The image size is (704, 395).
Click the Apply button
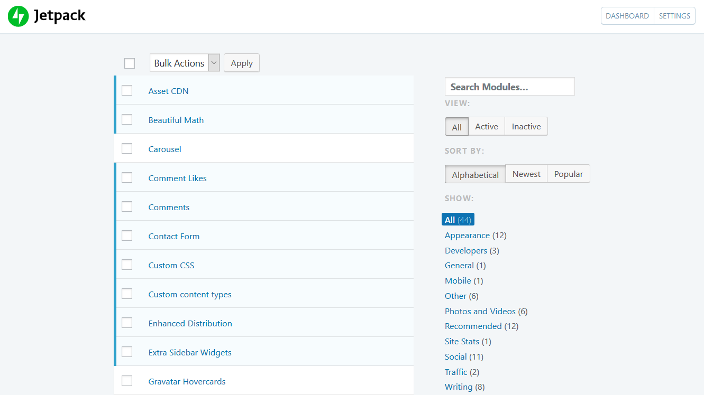[x=242, y=63]
